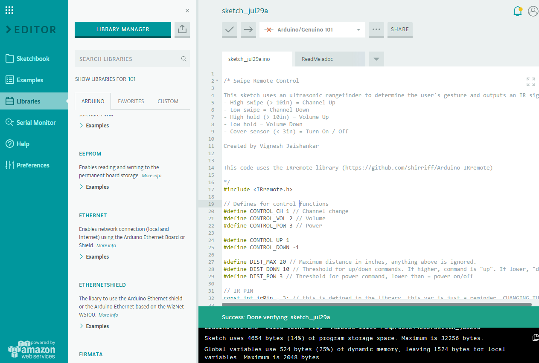Image resolution: width=539 pixels, height=363 pixels.
Task: Select the Favorites libraries tab
Action: [x=131, y=101]
